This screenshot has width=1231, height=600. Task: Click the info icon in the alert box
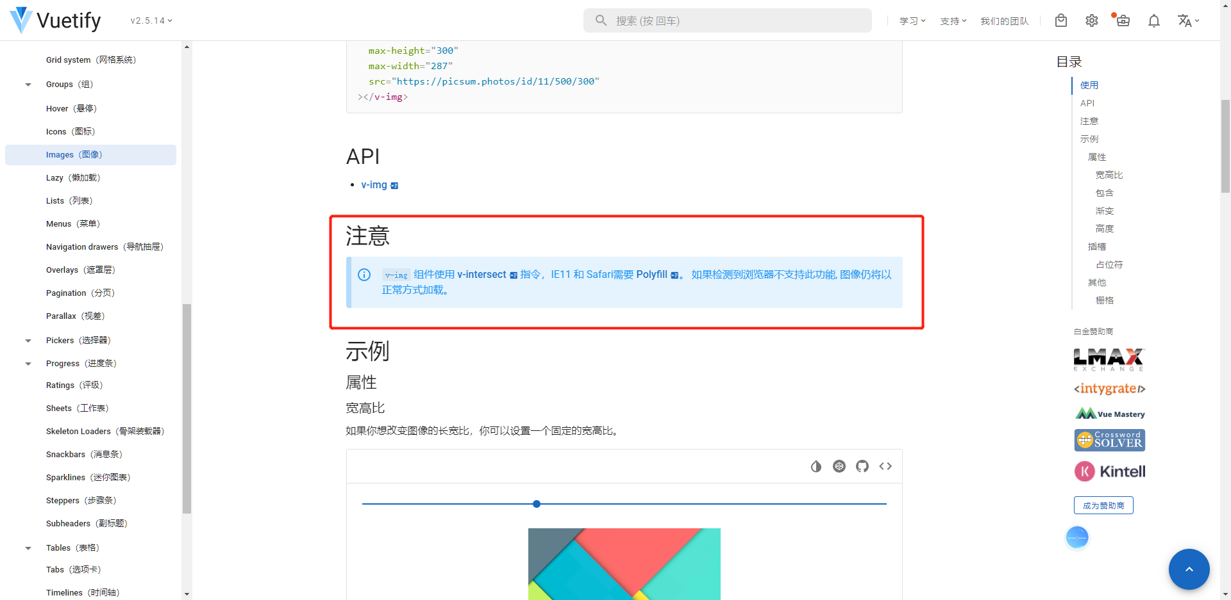point(364,275)
